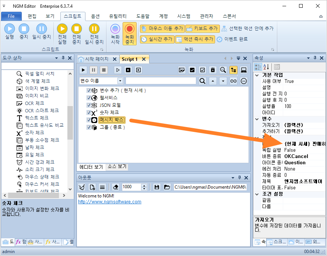Select OCR 스마트 체크 tool
Viewport: 327px width, 256px height.
(x=42, y=111)
